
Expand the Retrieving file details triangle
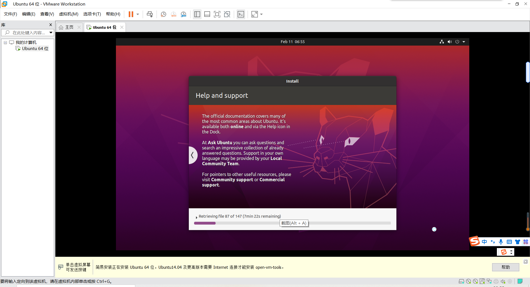click(x=196, y=217)
